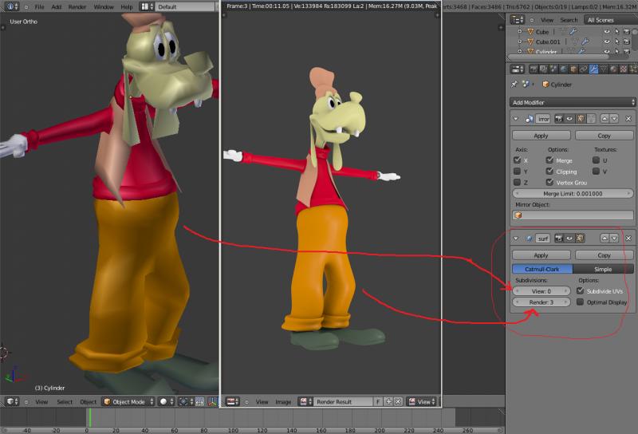Switch to the Object Constraints chain icon

tap(584, 69)
